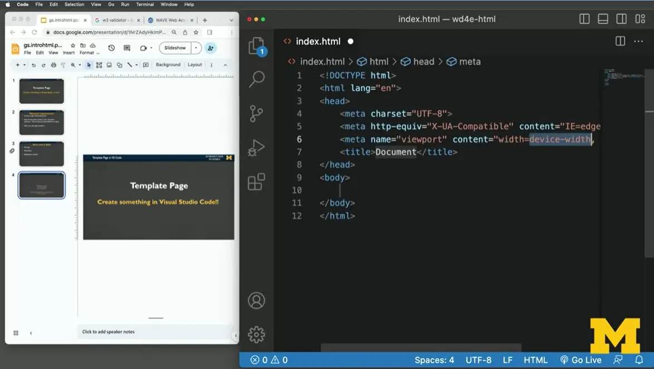
Task: Click the undo icon in Slides toolbar
Action: point(33,65)
